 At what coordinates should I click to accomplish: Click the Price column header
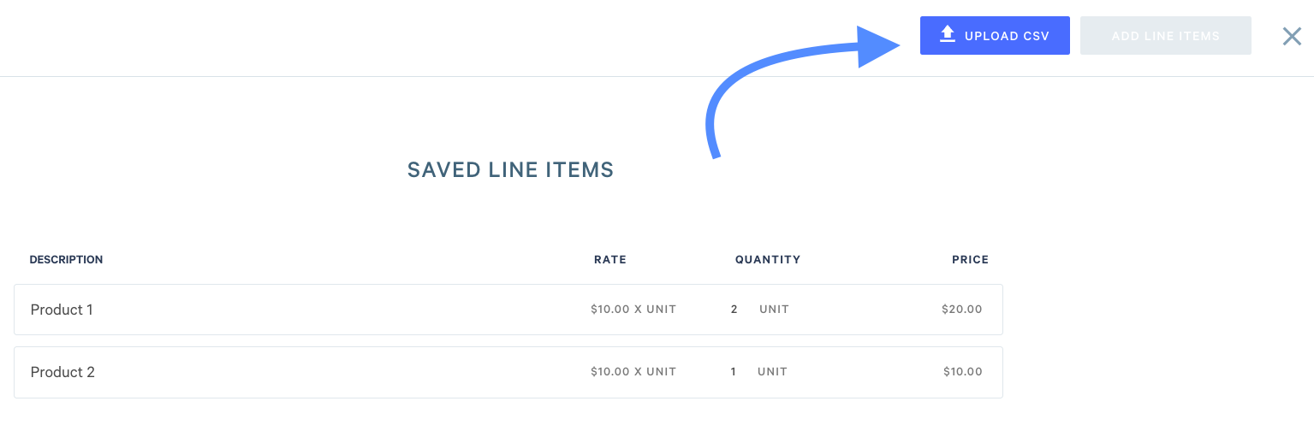(x=970, y=259)
